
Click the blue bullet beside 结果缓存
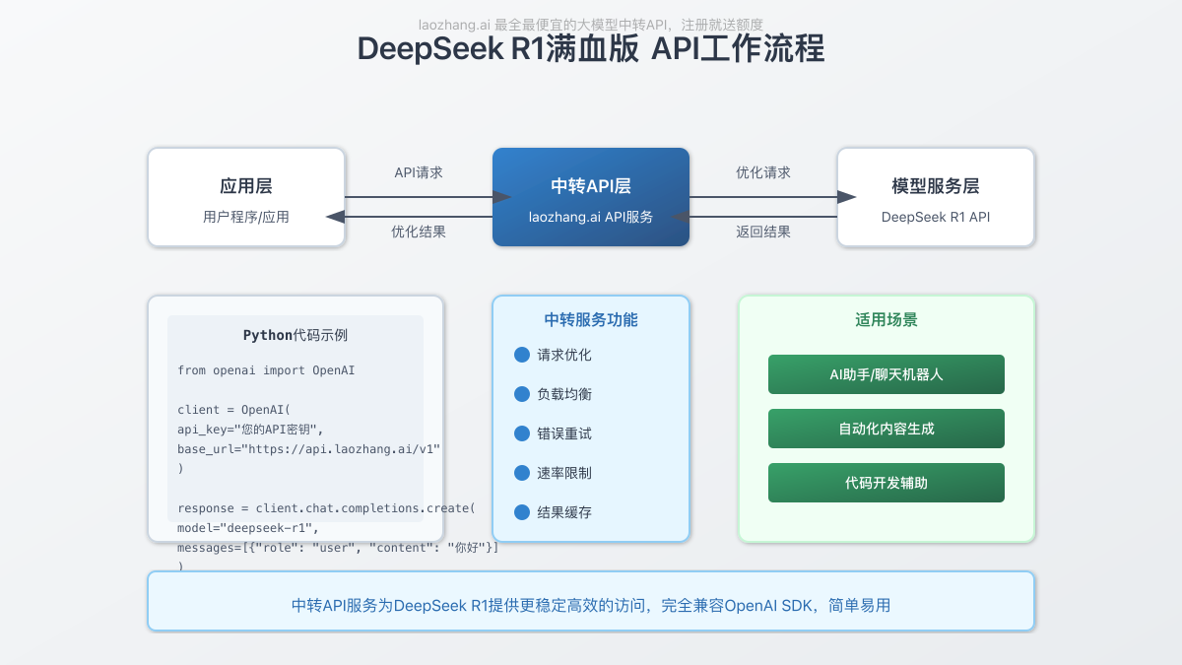522,512
